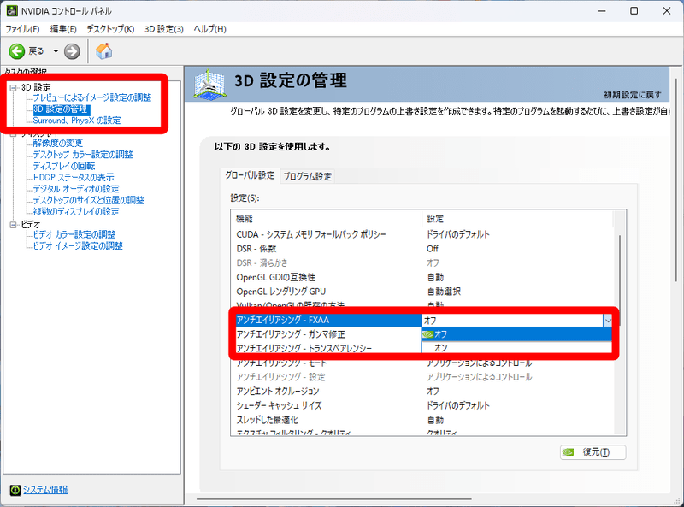Select アンビエント オクルージョン row

(x=424, y=391)
